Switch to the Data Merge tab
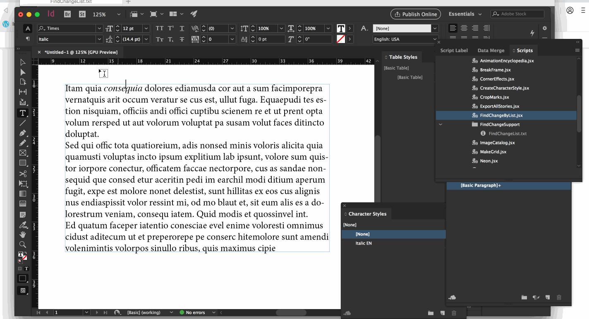 pyautogui.click(x=491, y=50)
